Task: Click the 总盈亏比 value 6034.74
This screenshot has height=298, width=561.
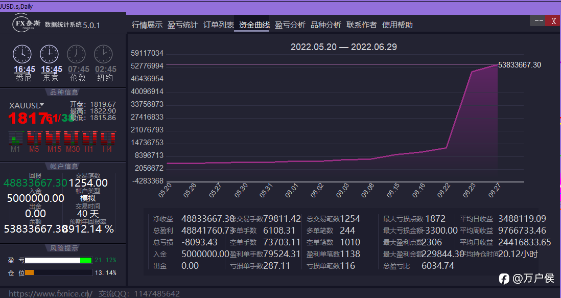Action: click(x=438, y=266)
